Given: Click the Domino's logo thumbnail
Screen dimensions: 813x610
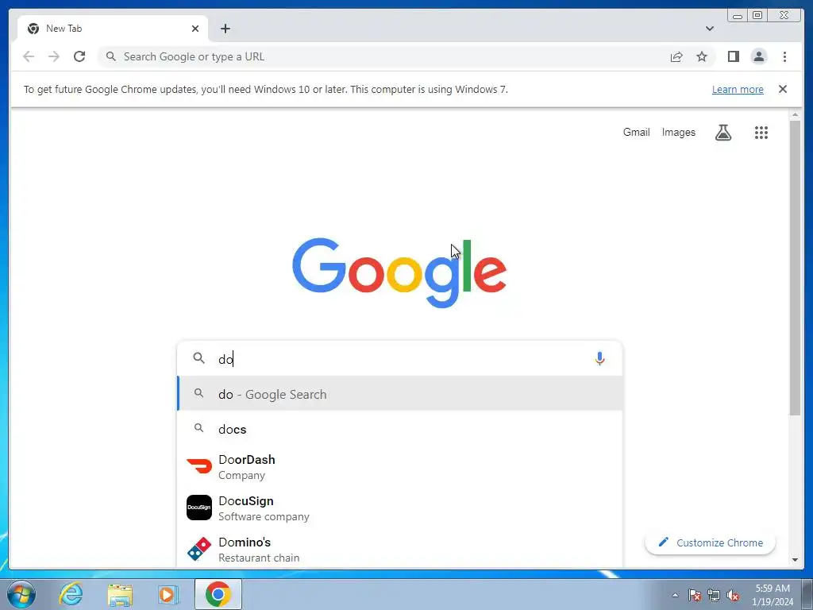Looking at the screenshot, I should click(199, 549).
